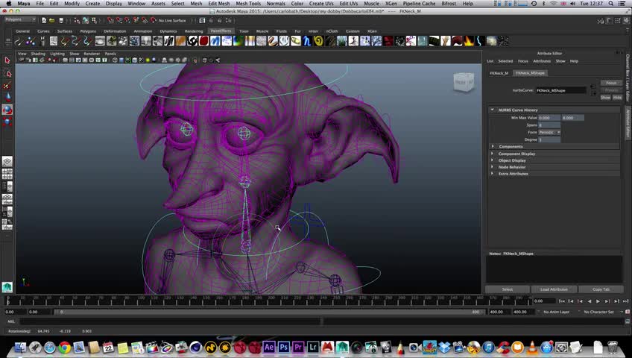Click the nurbsCurve name input field

pyautogui.click(x=560, y=91)
